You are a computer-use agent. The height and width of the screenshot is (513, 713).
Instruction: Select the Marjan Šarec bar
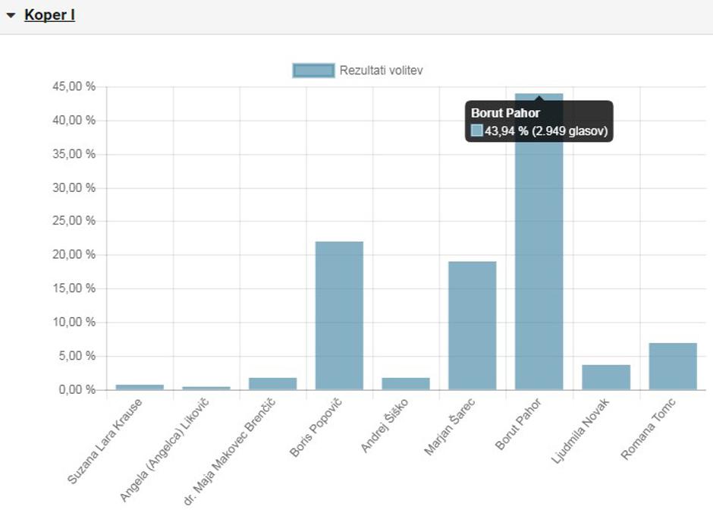click(x=472, y=325)
